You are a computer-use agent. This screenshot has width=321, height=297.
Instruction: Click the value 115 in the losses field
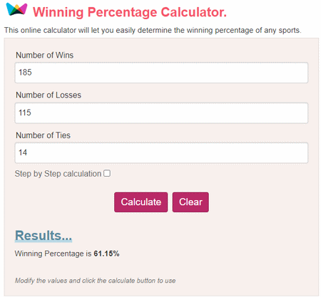pyautogui.click(x=25, y=113)
